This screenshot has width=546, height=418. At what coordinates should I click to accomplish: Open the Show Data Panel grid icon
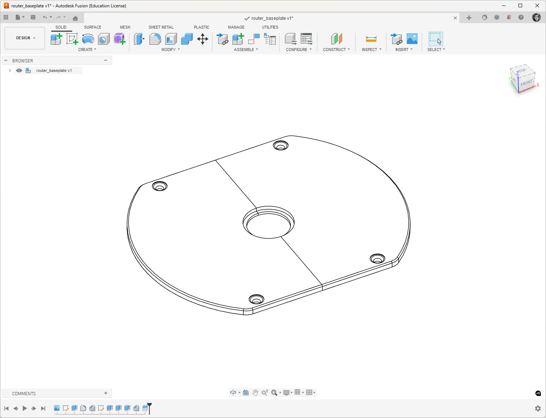[6, 17]
